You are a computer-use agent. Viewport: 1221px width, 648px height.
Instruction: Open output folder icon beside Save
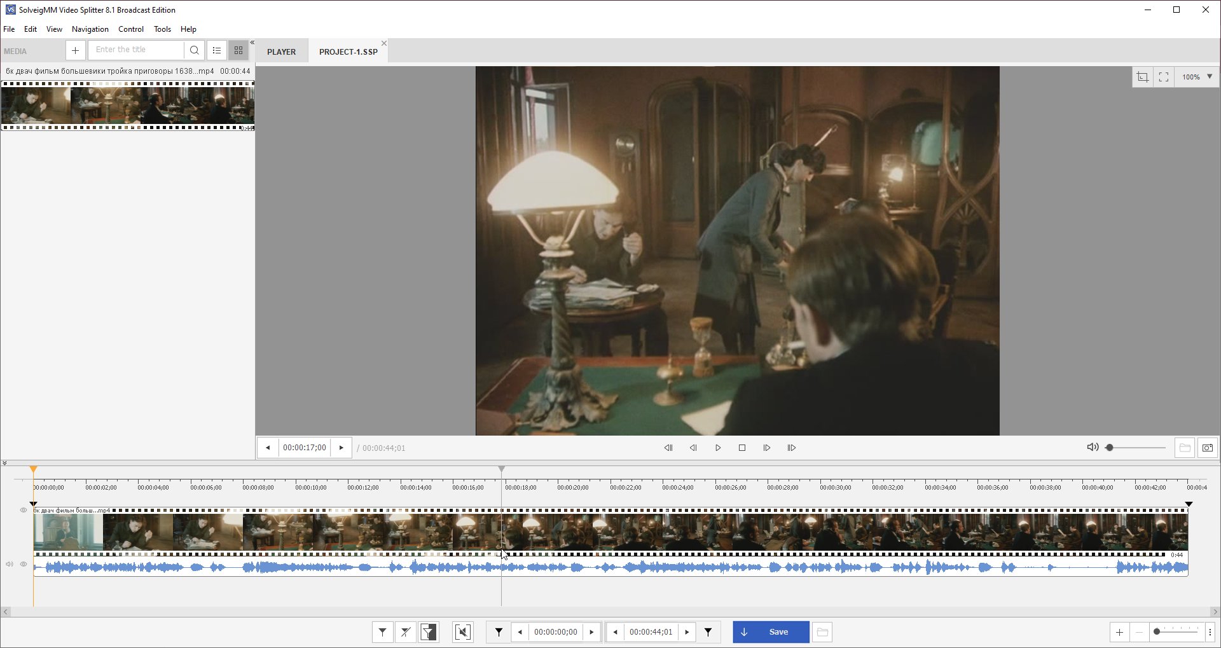[822, 632]
